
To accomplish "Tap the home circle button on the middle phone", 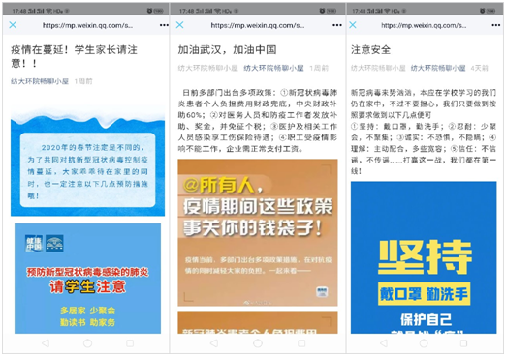I will (258, 343).
